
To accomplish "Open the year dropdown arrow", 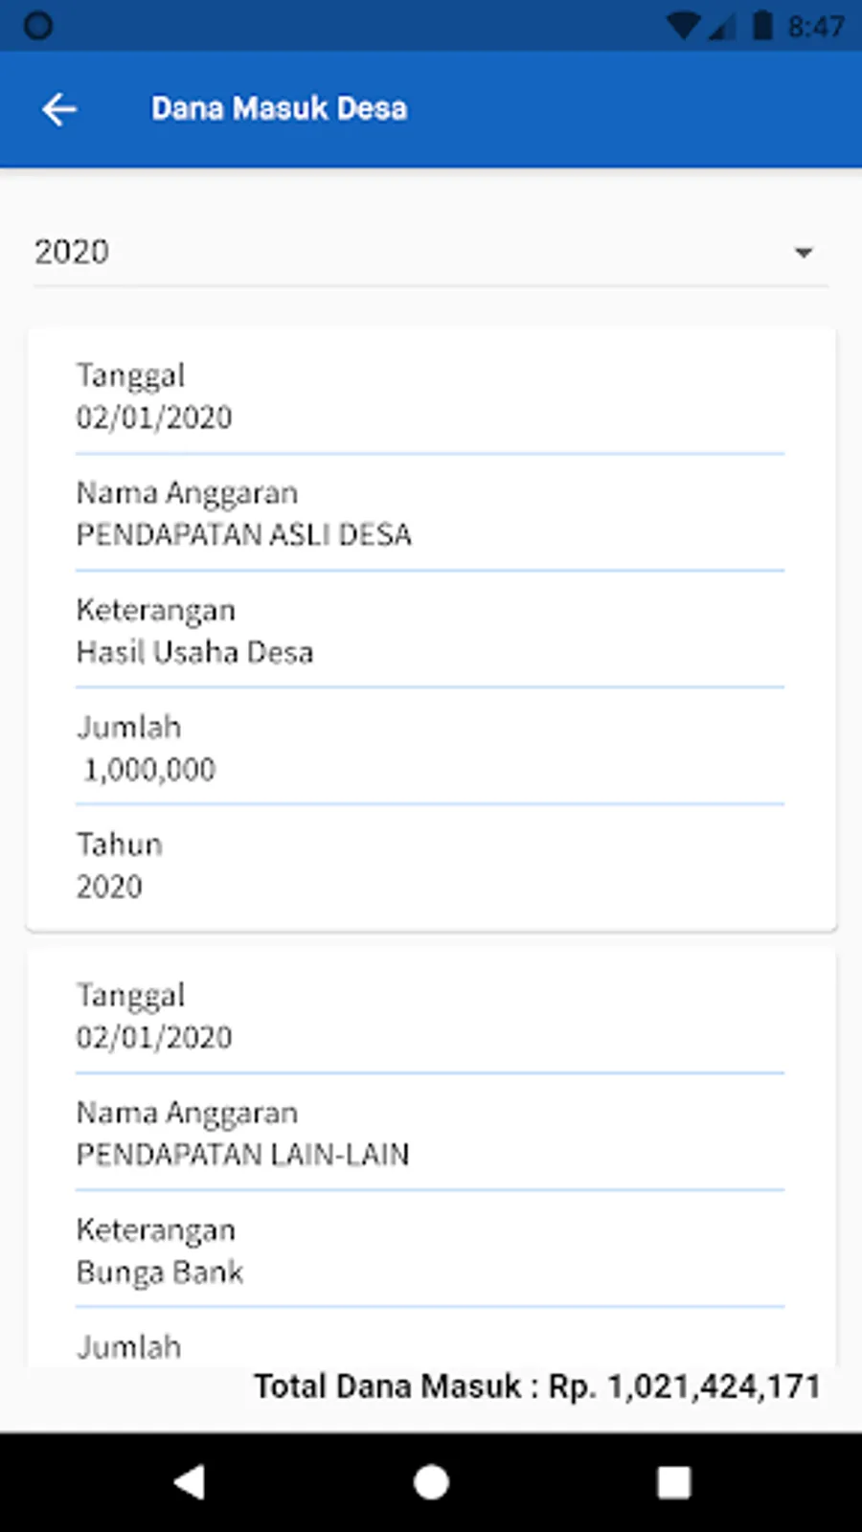I will click(x=804, y=253).
